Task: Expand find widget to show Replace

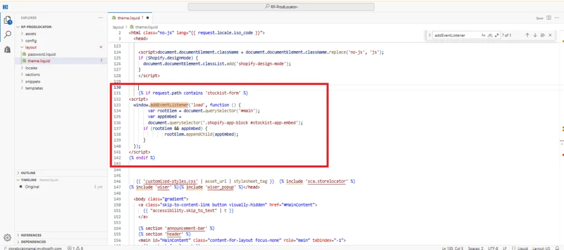Action: [x=430, y=35]
